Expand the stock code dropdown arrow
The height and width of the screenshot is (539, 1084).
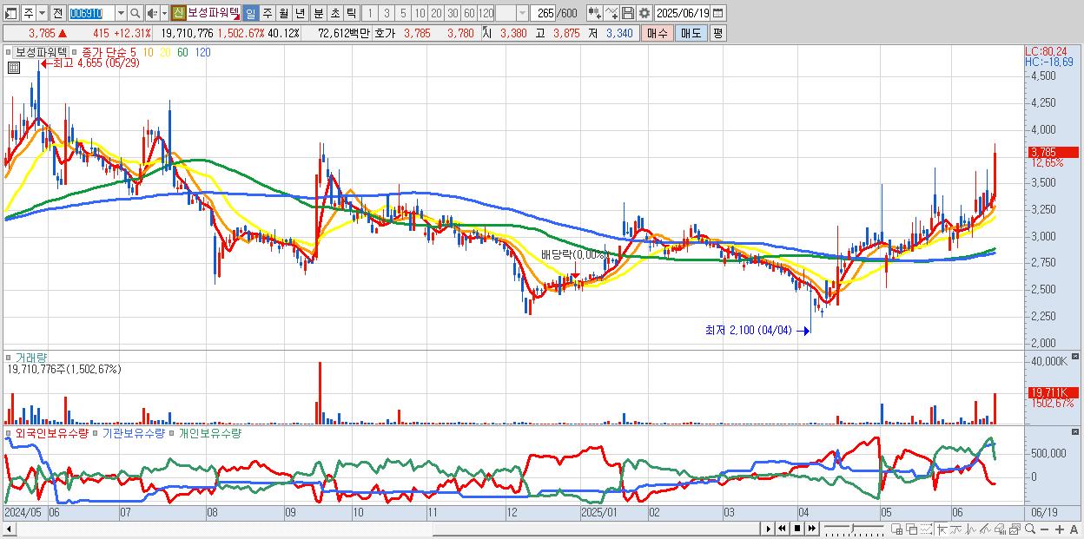121,13
